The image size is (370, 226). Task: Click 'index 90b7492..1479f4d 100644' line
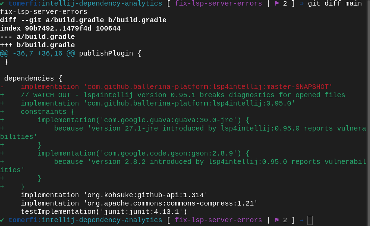(60, 28)
